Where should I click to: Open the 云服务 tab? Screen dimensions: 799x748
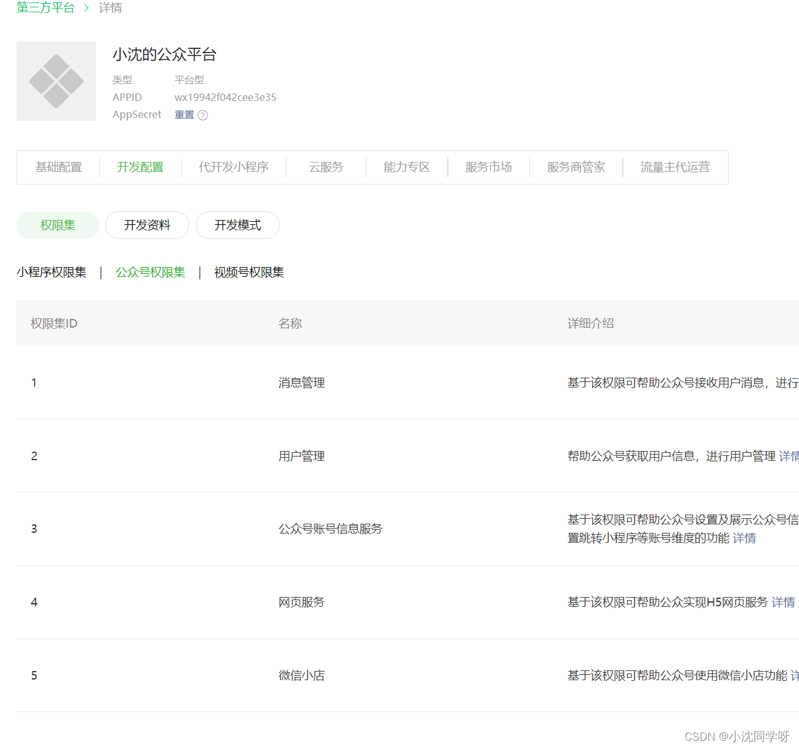click(326, 167)
